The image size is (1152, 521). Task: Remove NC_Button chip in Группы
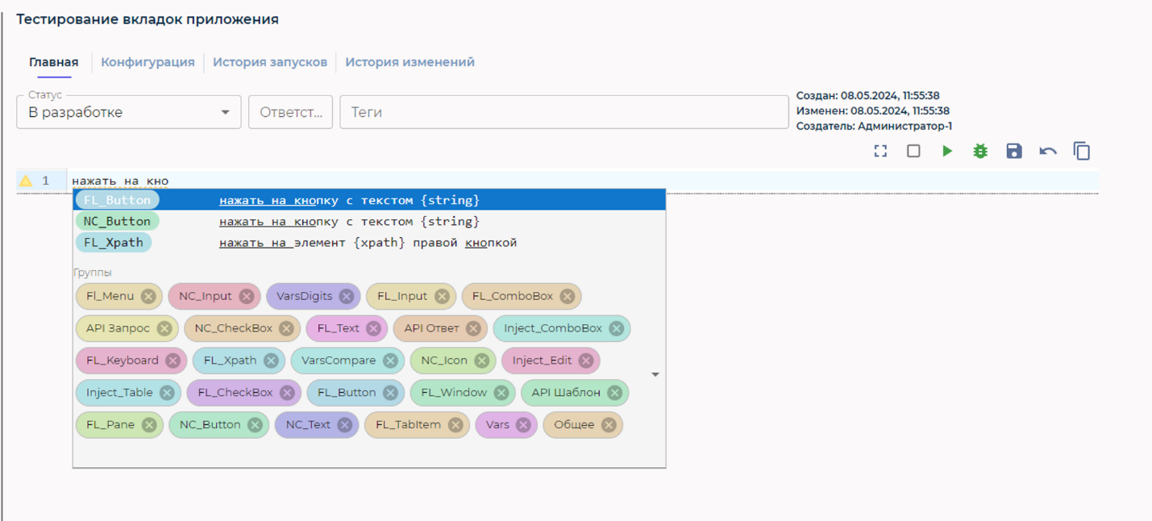coord(255,425)
